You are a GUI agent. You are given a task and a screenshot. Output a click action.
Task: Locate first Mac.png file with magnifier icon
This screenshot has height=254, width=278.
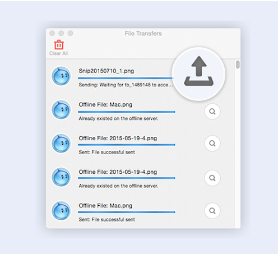(212, 112)
